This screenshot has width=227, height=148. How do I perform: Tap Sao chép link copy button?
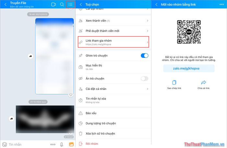[x=174, y=85]
